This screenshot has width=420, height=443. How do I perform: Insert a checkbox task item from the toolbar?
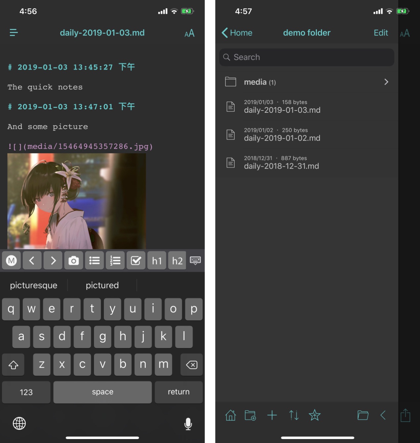click(x=136, y=261)
